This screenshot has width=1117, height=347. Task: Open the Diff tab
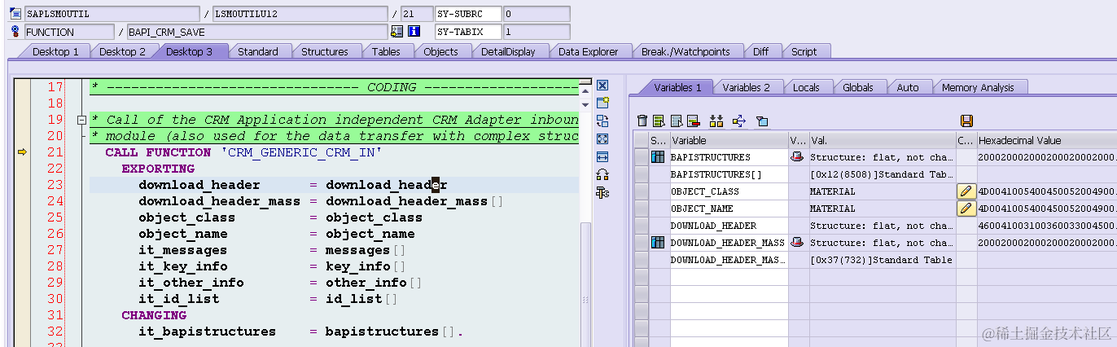click(760, 51)
